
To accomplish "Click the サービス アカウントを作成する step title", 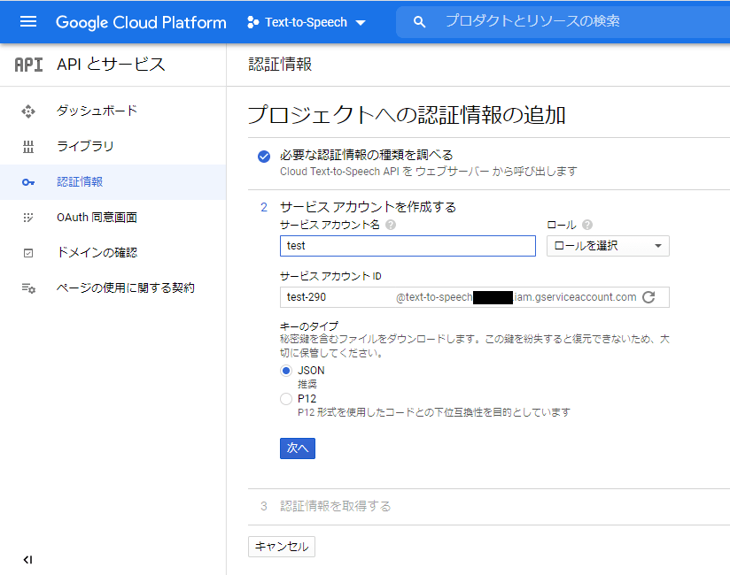I will [x=368, y=207].
